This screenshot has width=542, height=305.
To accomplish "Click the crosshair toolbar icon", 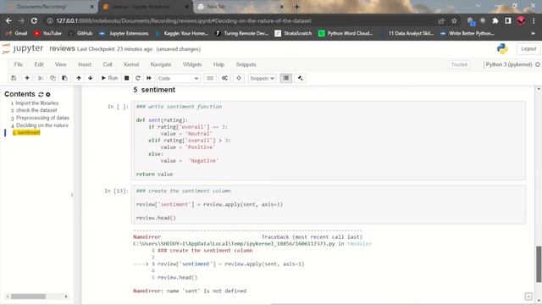I will pos(239,78).
